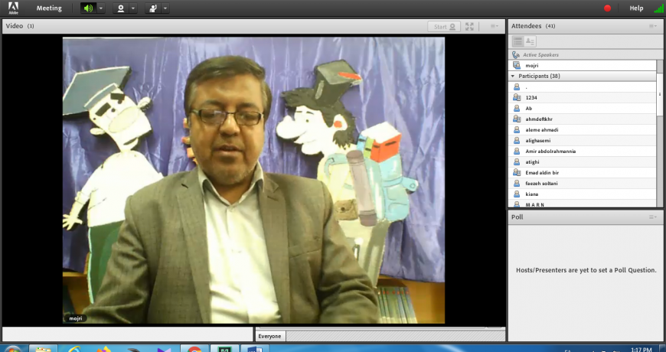666x352 pixels.
Task: Open the Attendees pod options menu
Action: tap(652, 26)
